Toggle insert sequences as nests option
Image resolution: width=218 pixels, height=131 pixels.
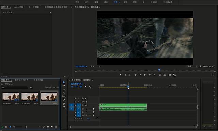(x=72, y=87)
